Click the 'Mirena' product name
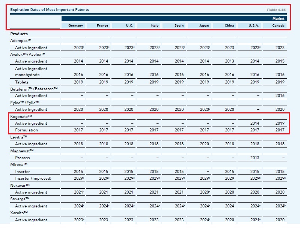This screenshot has height=231, width=301. [x=19, y=164]
